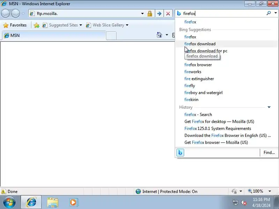Viewport: 279px width, 209px height.
Task: Collapse the History section chevron
Action: 269,107
